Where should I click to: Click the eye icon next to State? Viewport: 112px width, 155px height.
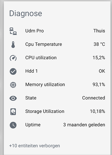tap(13, 98)
